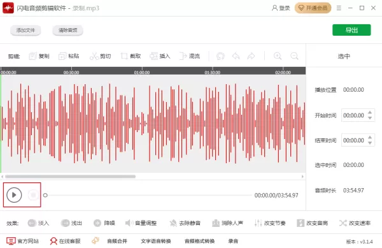Viewport: 382px width, 248px height.
Task: Open the 音频合并 (audio merge) tool
Action: (117, 241)
